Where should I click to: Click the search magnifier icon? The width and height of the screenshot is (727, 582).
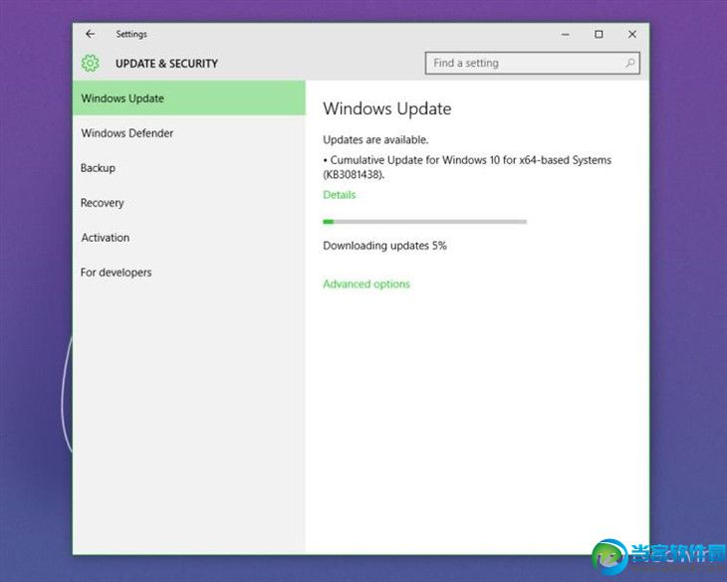629,63
